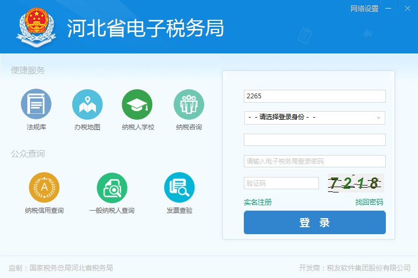418x278 pixels.
Task: Open the 纳税咨询 consultation icon
Action: tap(189, 104)
